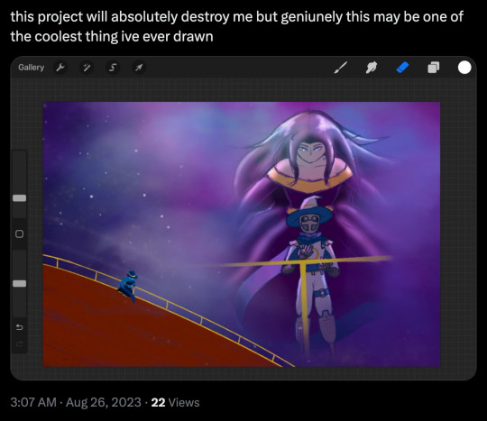Tap the square modify button in sidebar
Viewport: 487px width, 421px height.
point(19,233)
